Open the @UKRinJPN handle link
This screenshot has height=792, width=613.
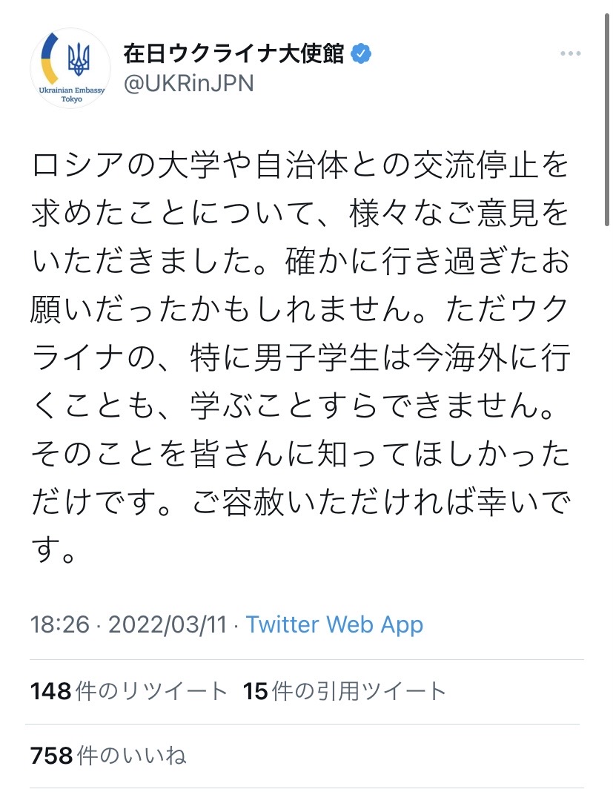[x=189, y=84]
